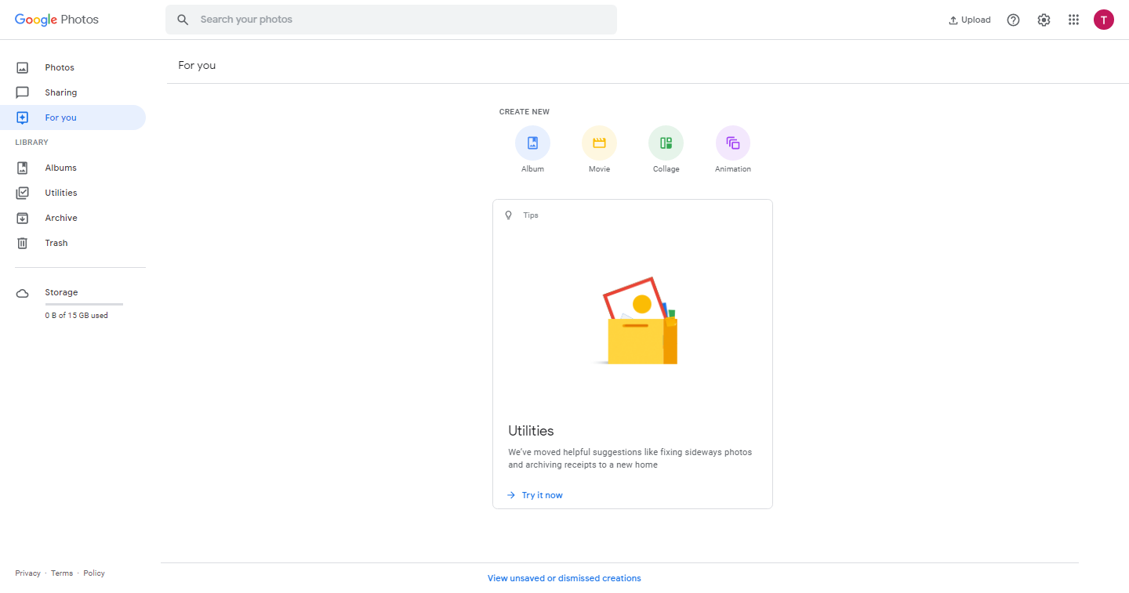The image size is (1129, 593).
Task: Click the Tips label on the card
Action: 531,215
